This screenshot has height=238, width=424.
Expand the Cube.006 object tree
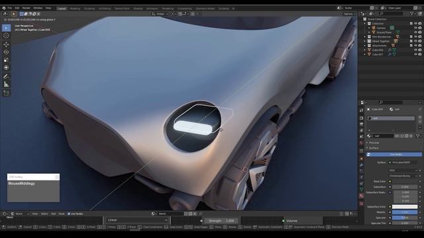tap(365, 50)
